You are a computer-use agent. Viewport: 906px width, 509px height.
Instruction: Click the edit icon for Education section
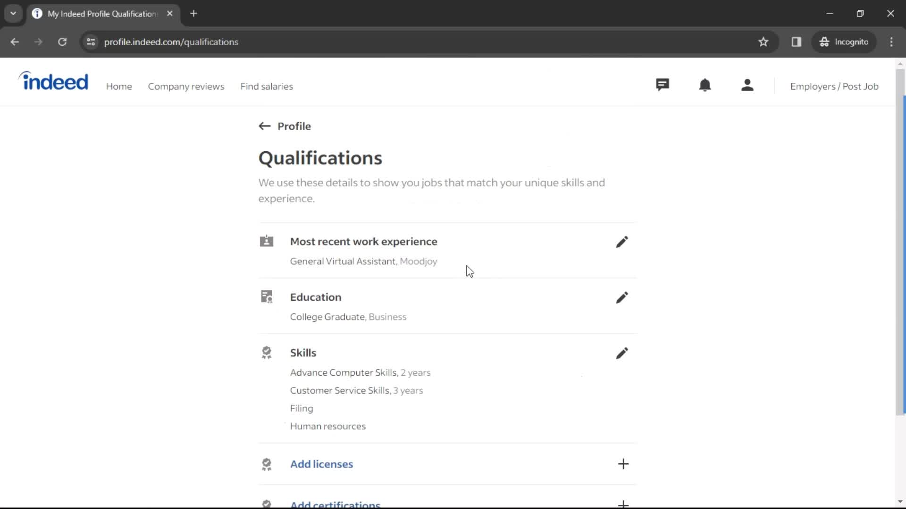(x=623, y=297)
